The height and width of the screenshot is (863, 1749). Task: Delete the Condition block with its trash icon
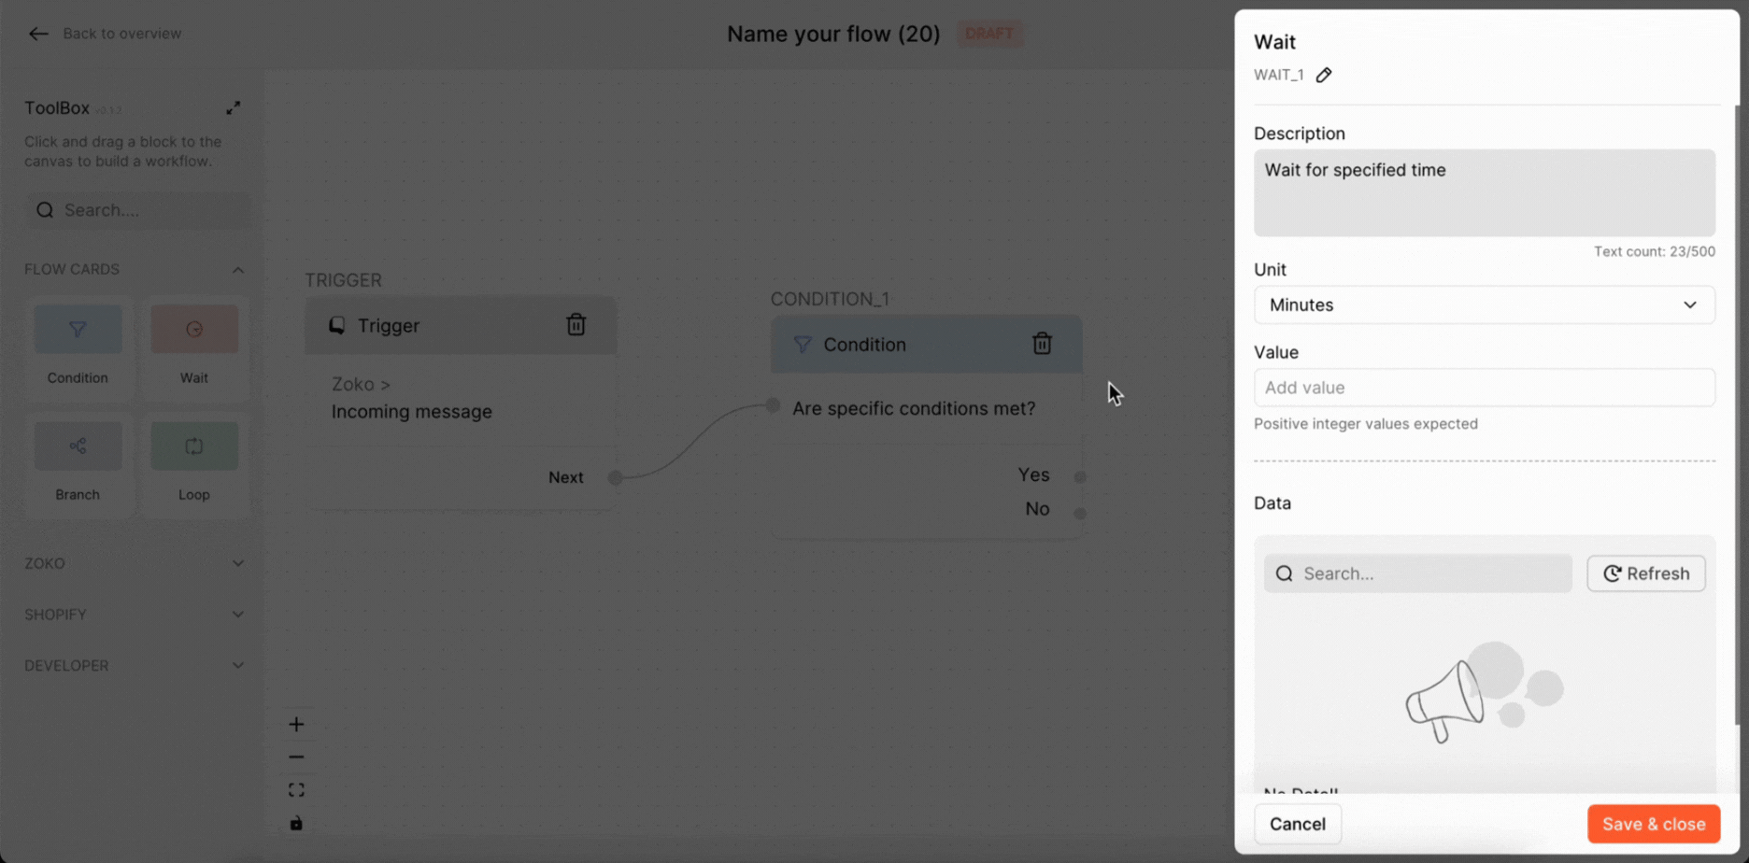point(1042,344)
